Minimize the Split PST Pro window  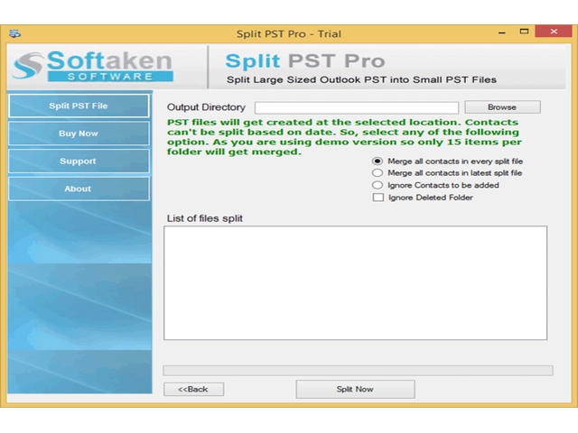pos(500,33)
